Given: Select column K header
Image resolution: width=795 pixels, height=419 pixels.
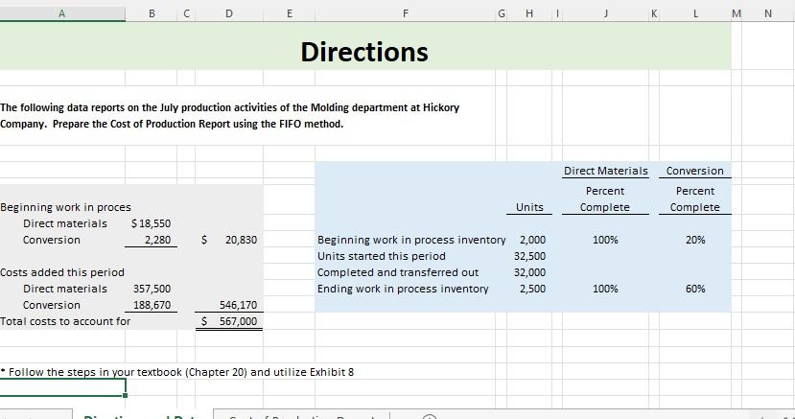Looking at the screenshot, I should [x=654, y=14].
